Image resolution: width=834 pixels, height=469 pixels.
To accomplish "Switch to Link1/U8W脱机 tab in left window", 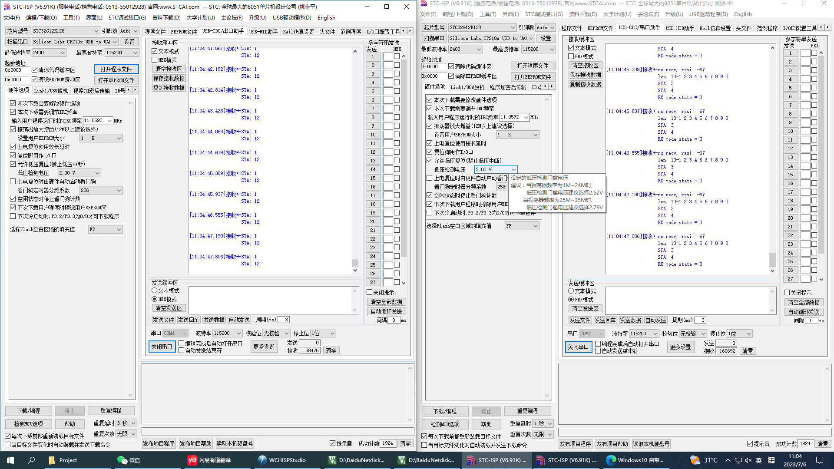I will coord(51,91).
